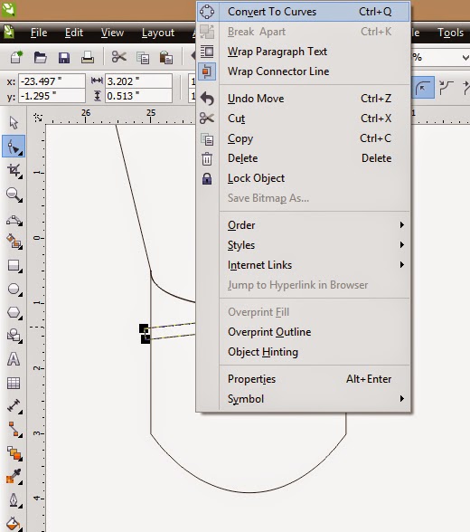The width and height of the screenshot is (470, 532).
Task: Select the Blend interactive tool
Action: 14,453
